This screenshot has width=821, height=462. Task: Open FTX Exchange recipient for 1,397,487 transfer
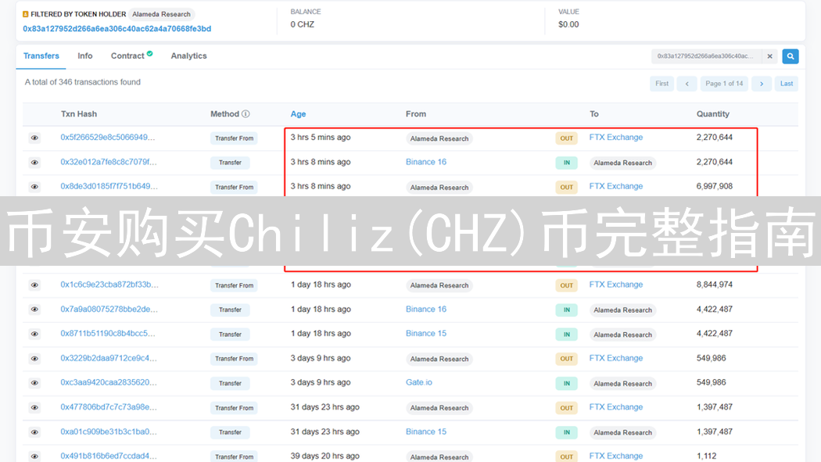click(x=616, y=406)
